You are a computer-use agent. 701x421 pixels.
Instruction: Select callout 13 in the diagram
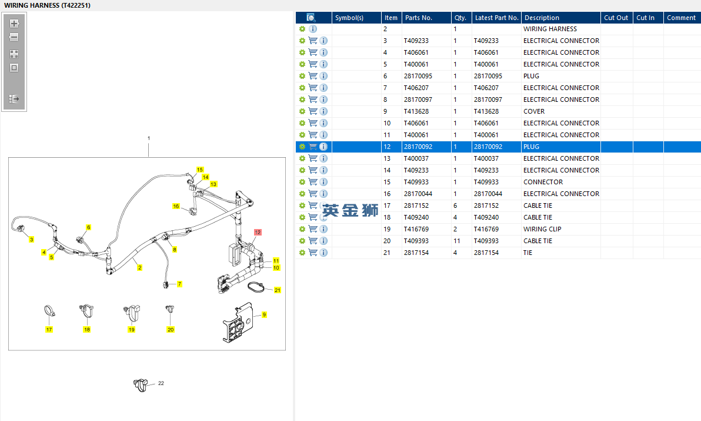click(213, 184)
